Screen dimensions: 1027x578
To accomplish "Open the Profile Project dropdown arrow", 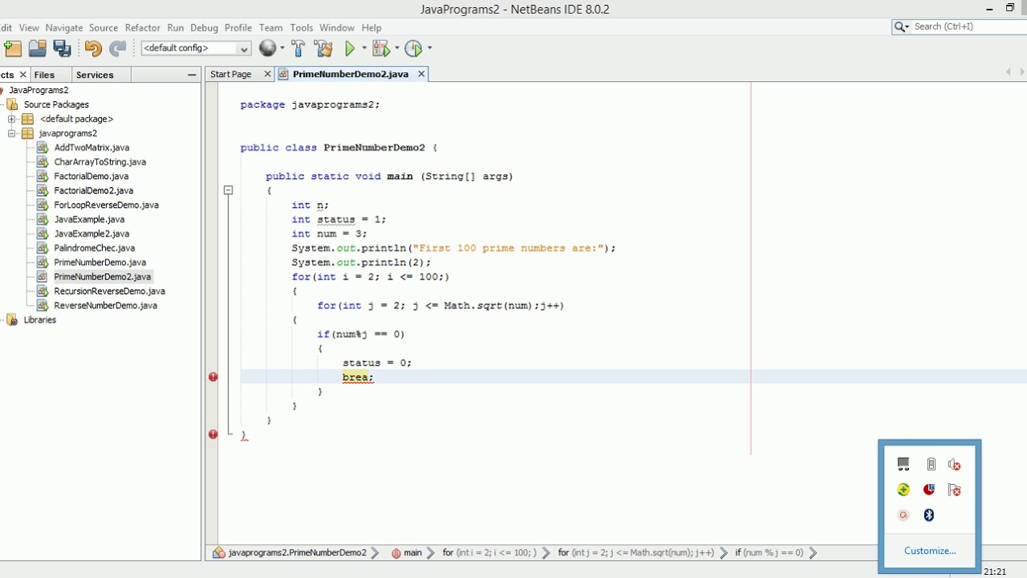I will (x=429, y=48).
